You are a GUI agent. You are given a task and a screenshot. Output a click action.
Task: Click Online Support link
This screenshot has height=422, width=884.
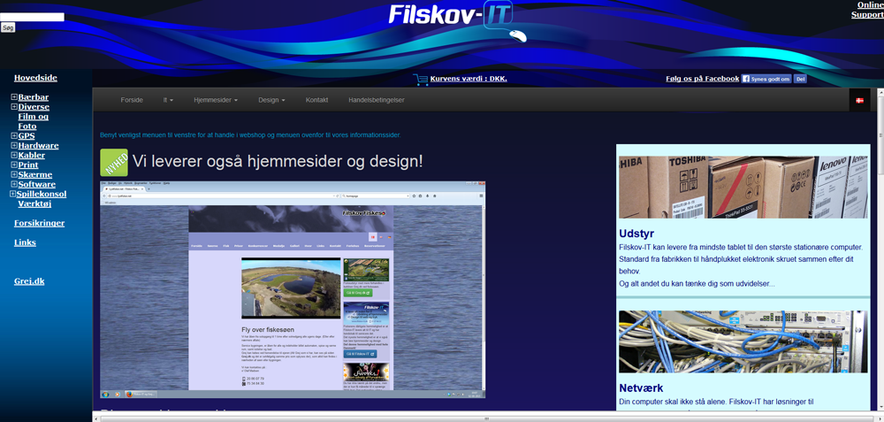point(867,10)
